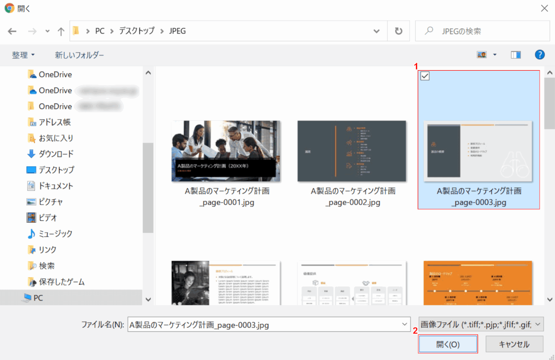This screenshot has height=360, width=555.
Task: Open the recent locations dropdown arrow
Action: coord(48,31)
